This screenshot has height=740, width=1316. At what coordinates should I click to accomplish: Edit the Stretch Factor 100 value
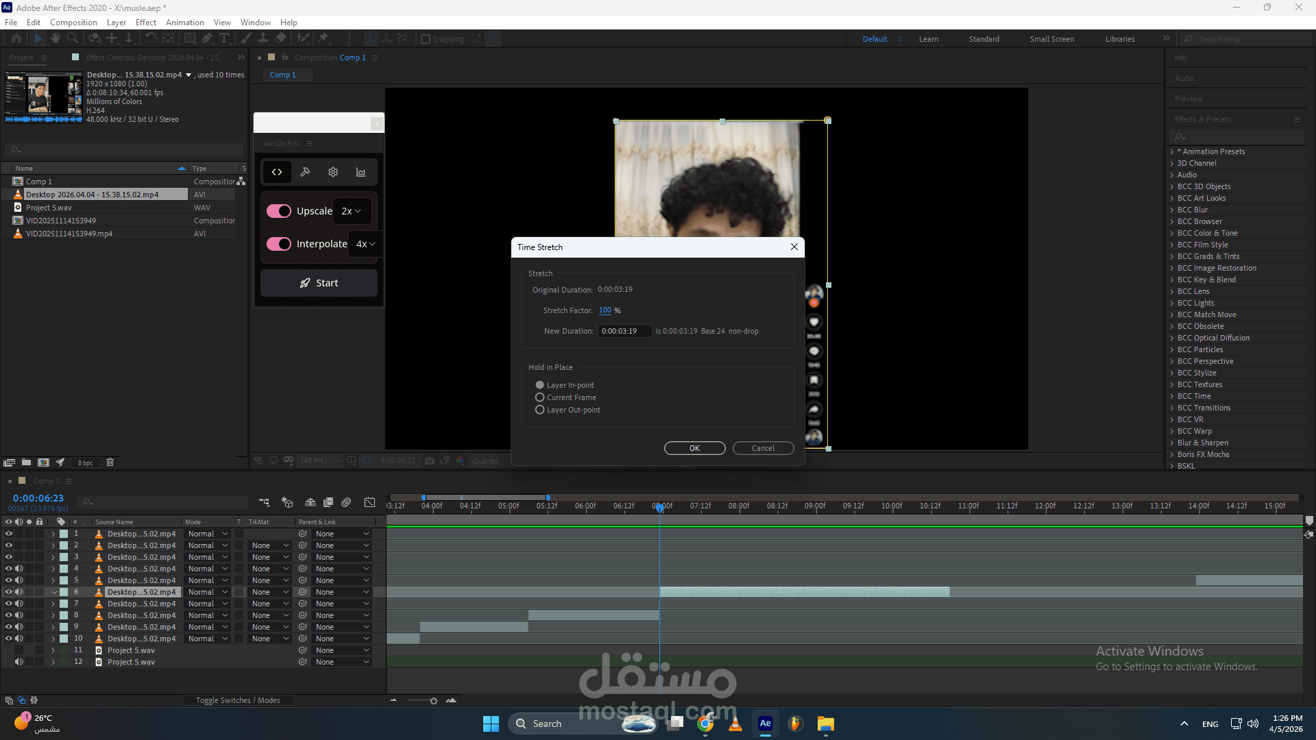(x=605, y=310)
